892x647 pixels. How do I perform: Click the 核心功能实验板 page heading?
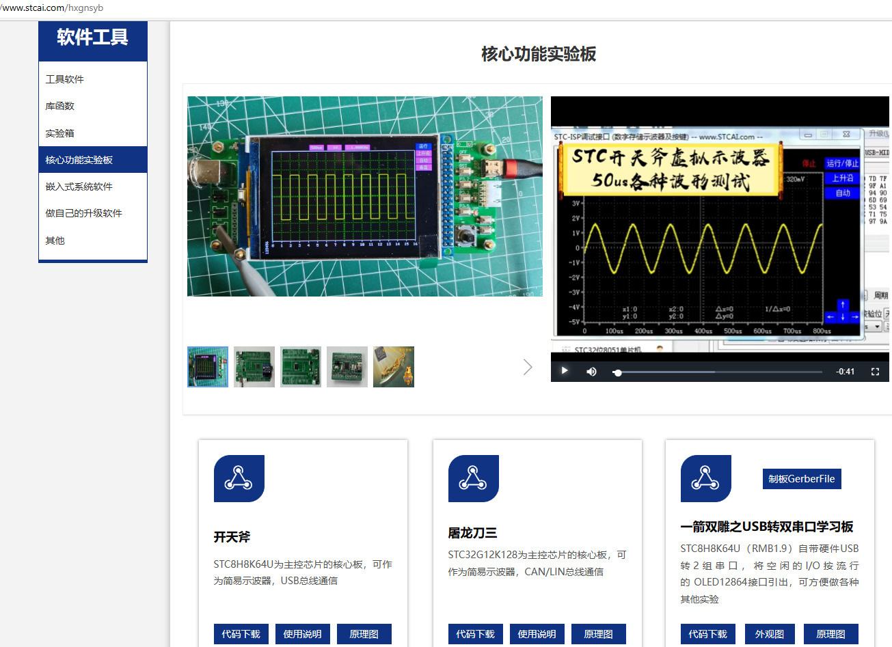click(539, 54)
